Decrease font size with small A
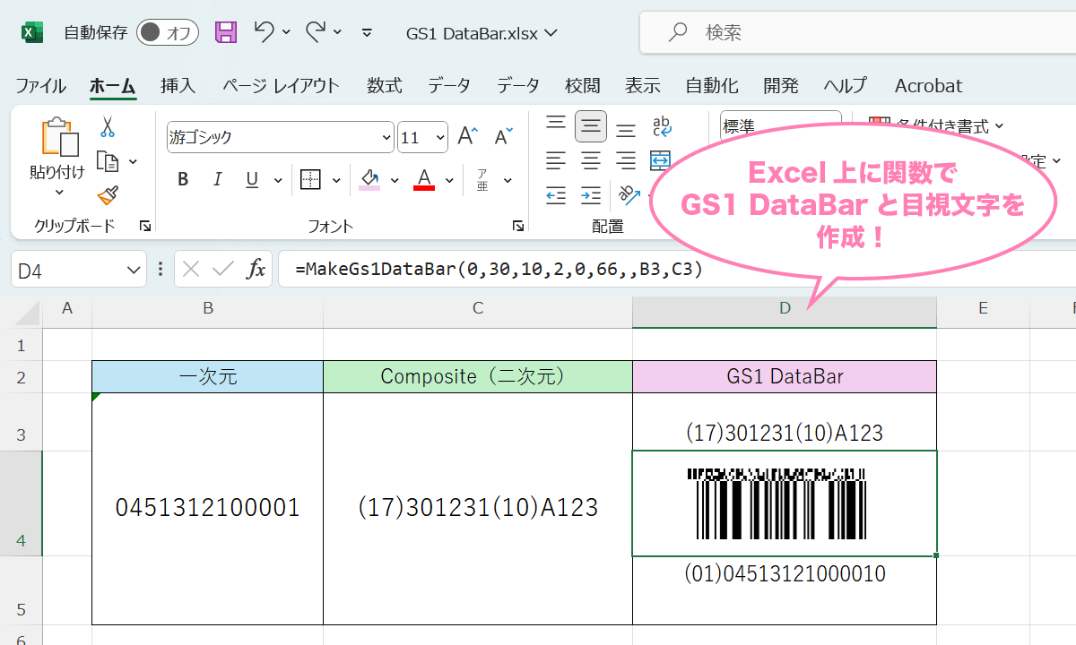The width and height of the screenshot is (1076, 645). point(504,137)
